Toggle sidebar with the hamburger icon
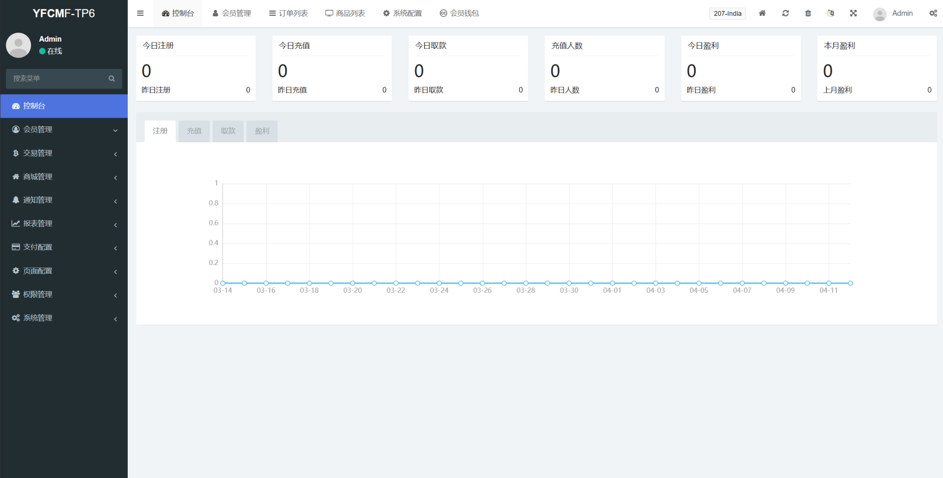 tap(140, 13)
